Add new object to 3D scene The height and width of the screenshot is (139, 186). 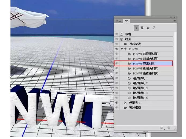[162, 128]
